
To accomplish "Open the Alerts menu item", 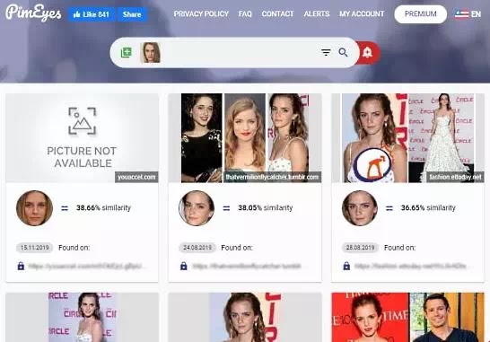I will 317,14.
